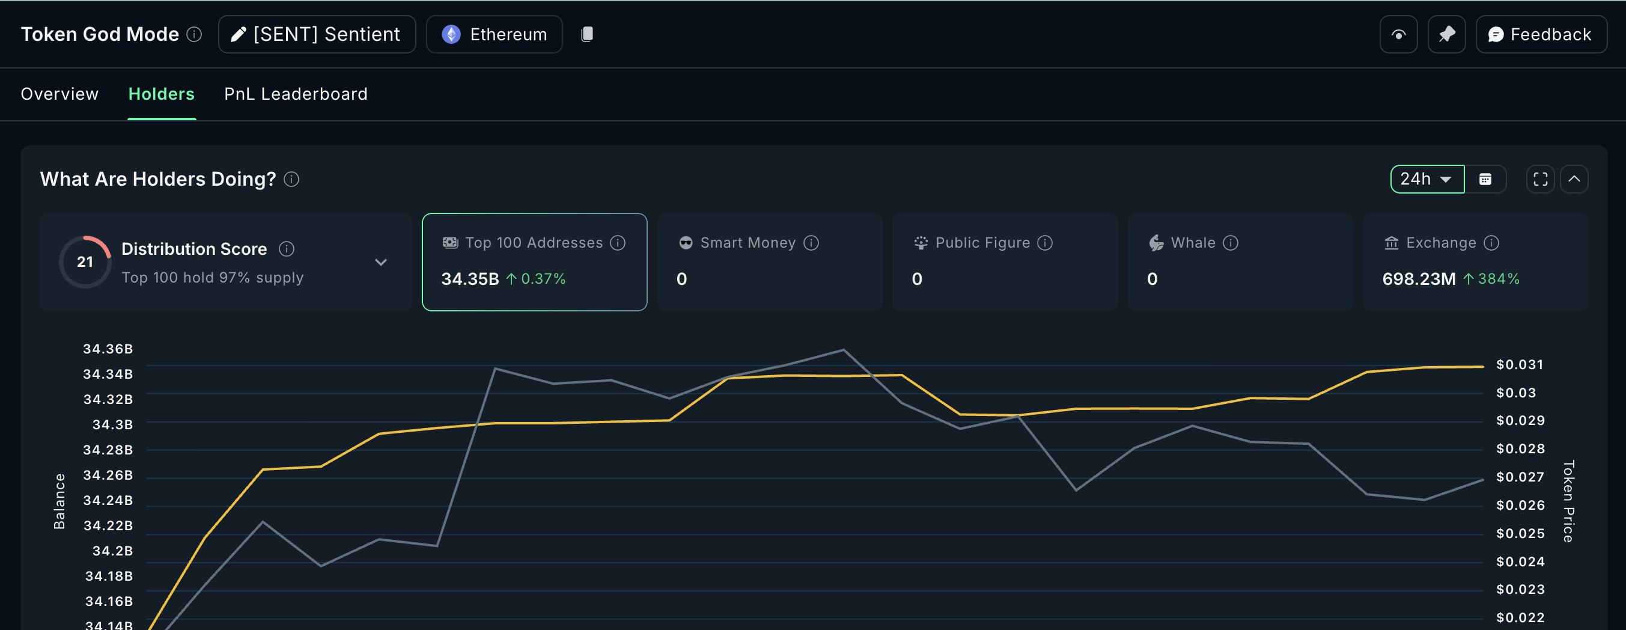Click the watchlist eye icon in the header
Viewport: 1626px width, 630px height.
click(1399, 34)
